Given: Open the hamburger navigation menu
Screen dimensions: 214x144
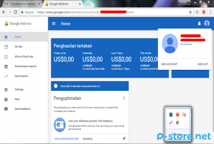Looking at the screenshot, I should coord(54,24).
